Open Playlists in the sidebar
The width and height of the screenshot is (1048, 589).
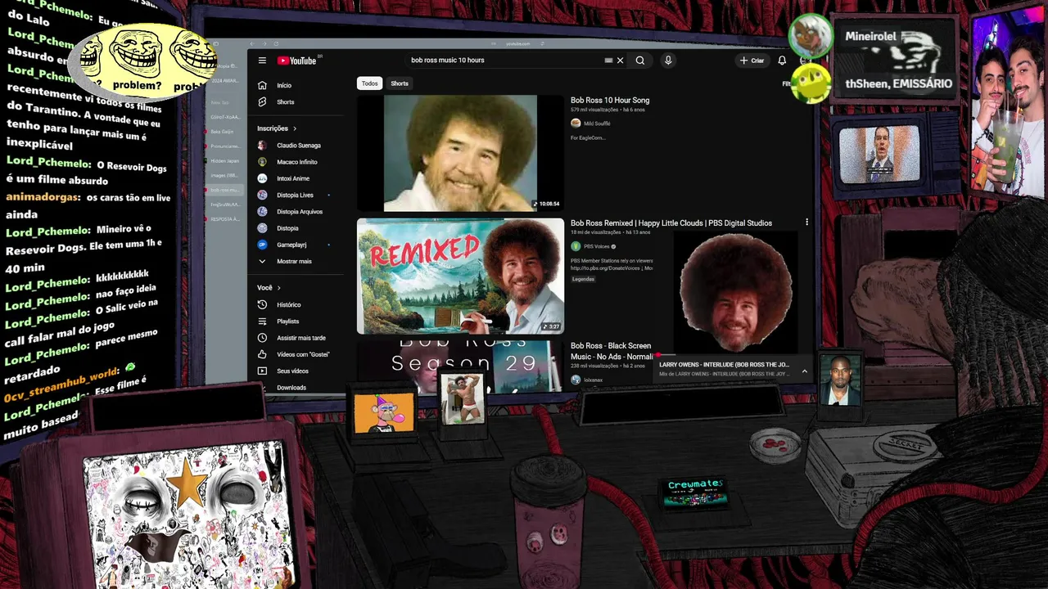[x=287, y=321]
